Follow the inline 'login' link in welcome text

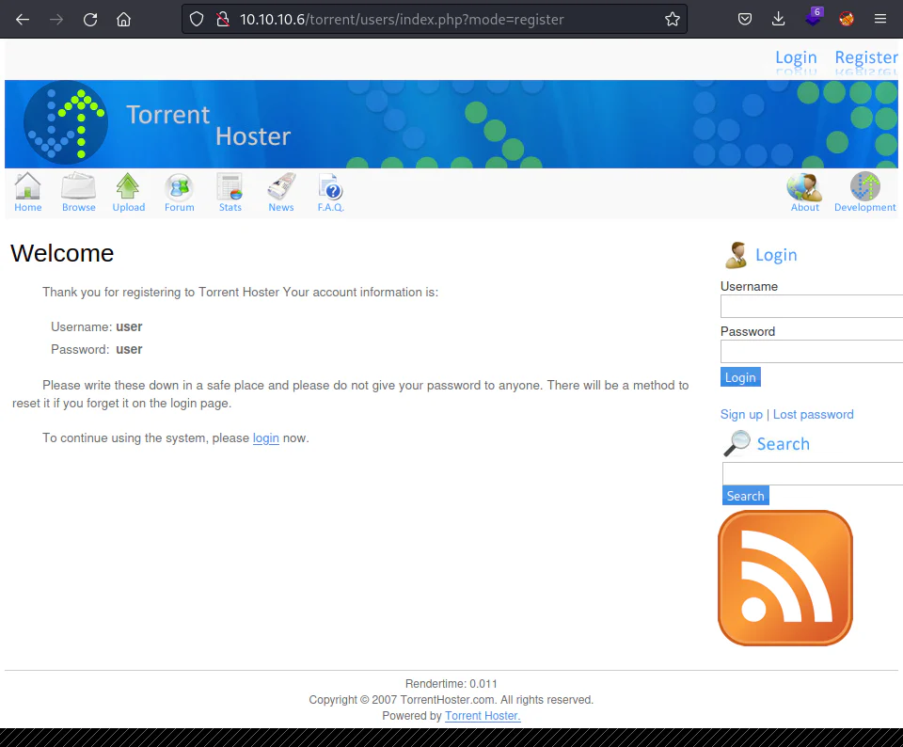point(265,438)
